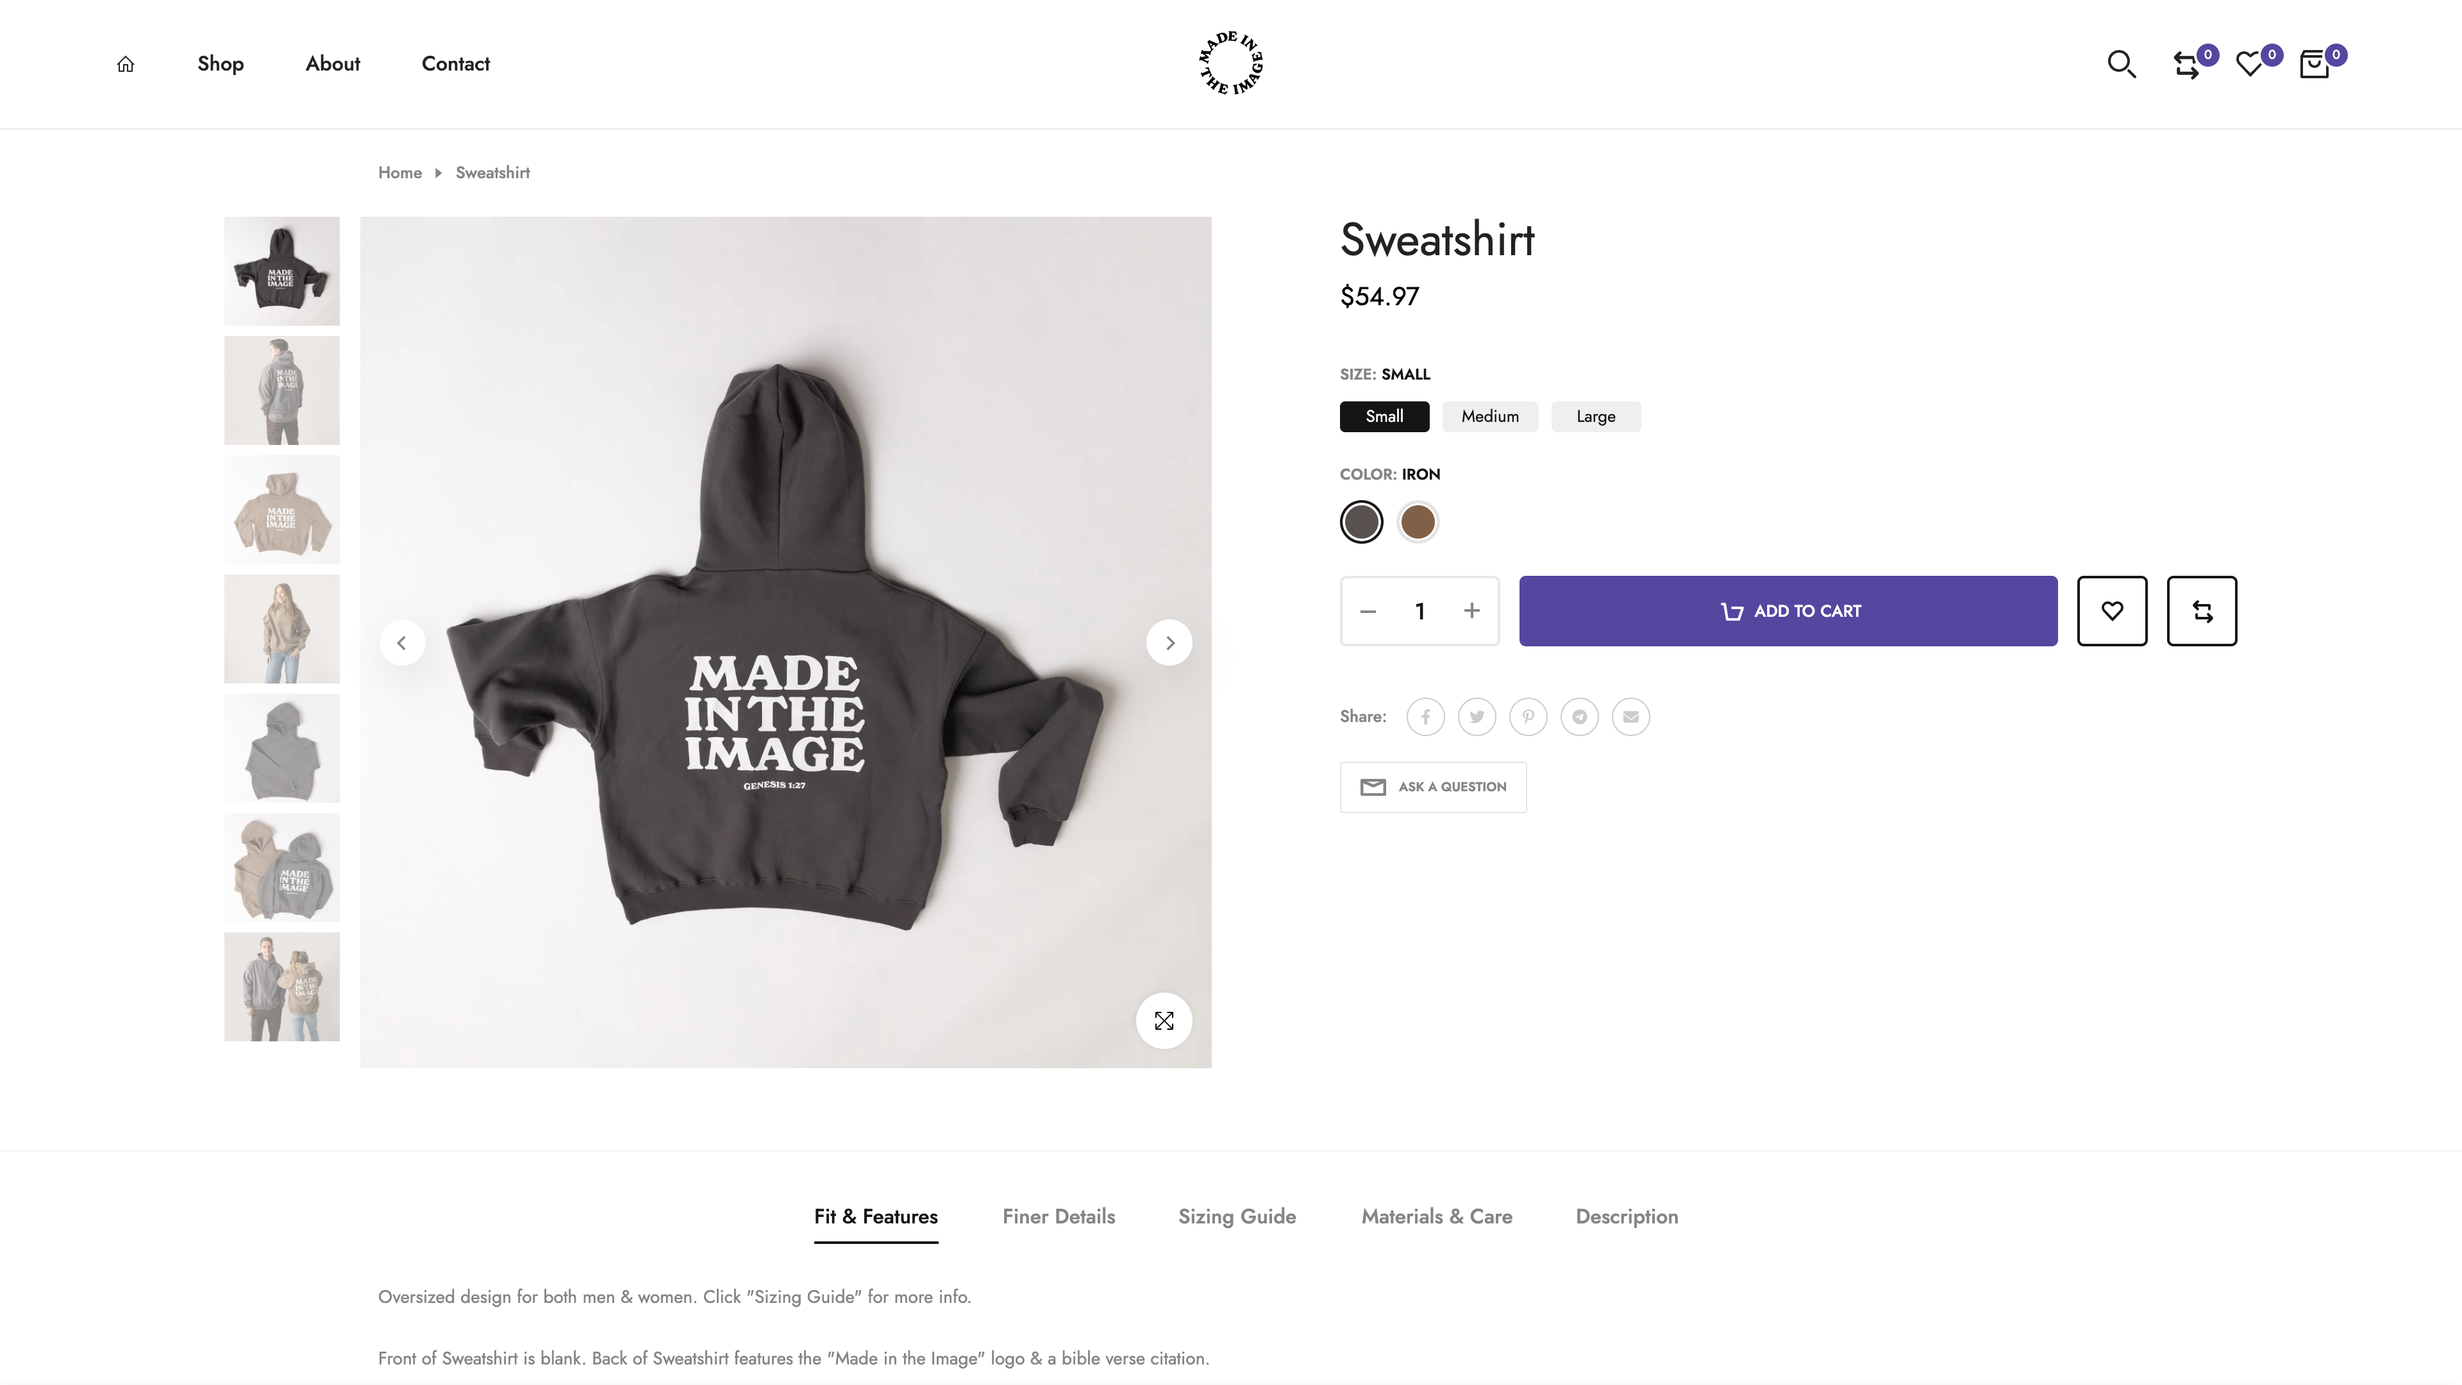Click the ADD TO CART button
Image resolution: width=2462 pixels, height=1385 pixels.
(1788, 611)
